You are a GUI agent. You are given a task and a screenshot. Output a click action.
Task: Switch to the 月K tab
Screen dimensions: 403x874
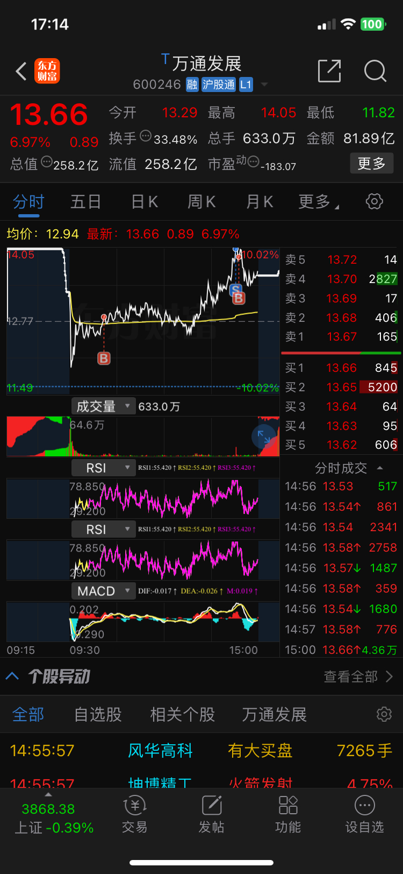click(260, 202)
